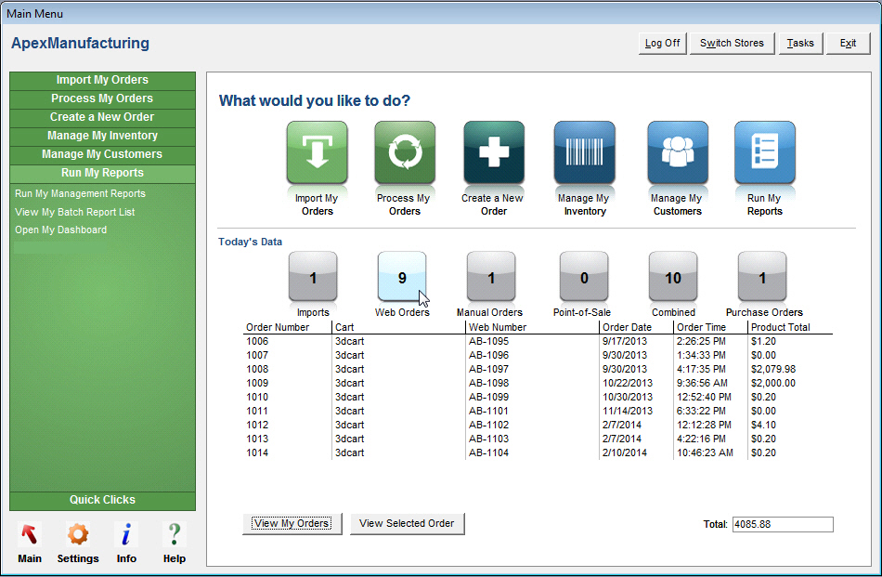Click the Help question mark icon
Screen dimensions: 882x577
[174, 535]
